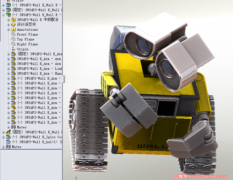Click the (固定) SW3dPS-Wall E_Arm part icon
Screen dimensions: 233x180
pyautogui.click(x=14, y=54)
